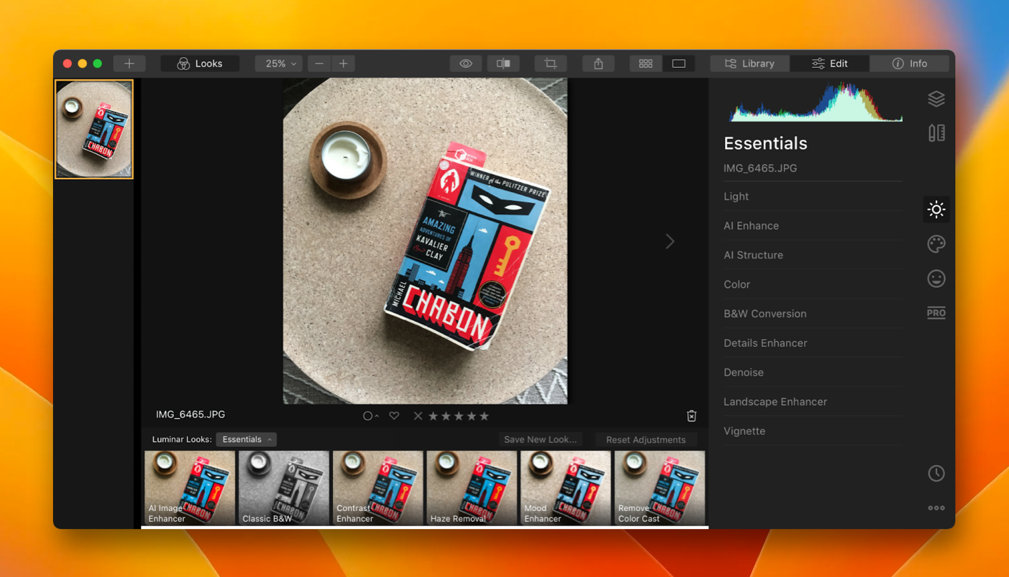The width and height of the screenshot is (1009, 577).
Task: Expand the Light tool
Action: coord(812,197)
